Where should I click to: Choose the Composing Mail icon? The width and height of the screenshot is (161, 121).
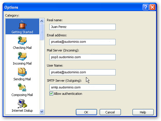pos(22,88)
